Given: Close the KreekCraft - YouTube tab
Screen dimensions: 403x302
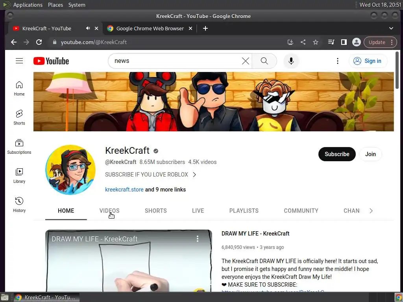Looking at the screenshot, I should [96, 28].
